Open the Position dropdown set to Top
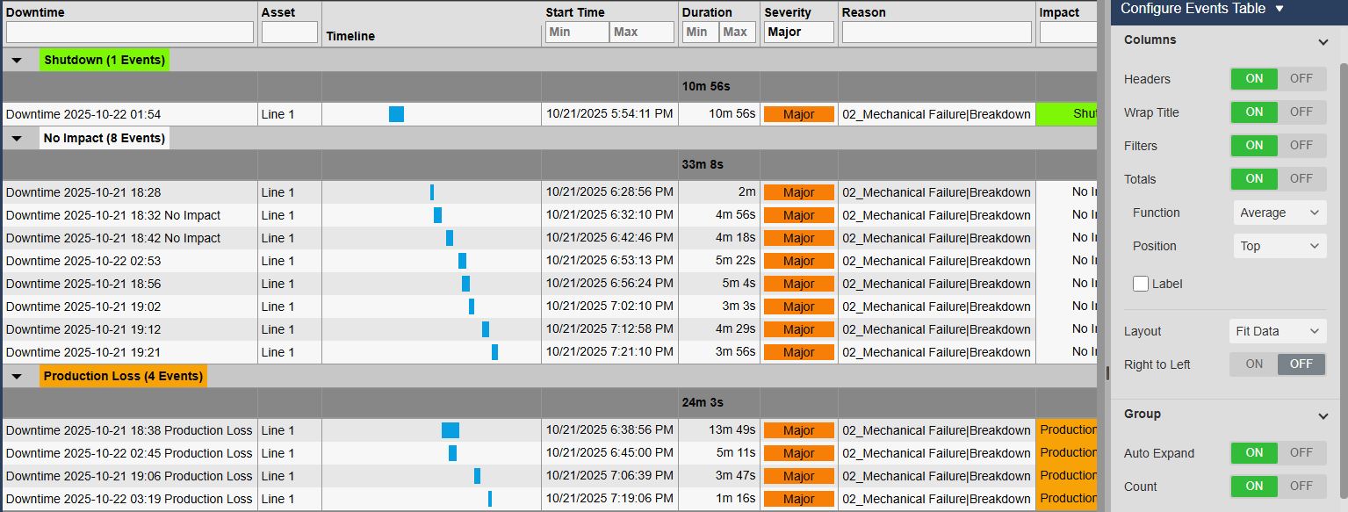 (1280, 246)
